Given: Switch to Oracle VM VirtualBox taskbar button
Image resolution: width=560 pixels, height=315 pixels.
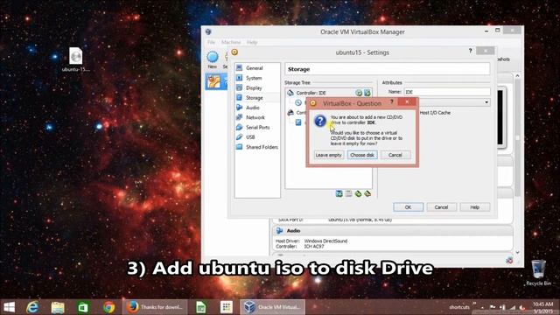Looking at the screenshot, I should pyautogui.click(x=272, y=307).
